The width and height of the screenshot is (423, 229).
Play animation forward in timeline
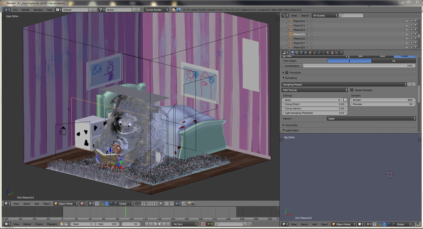click(159, 224)
